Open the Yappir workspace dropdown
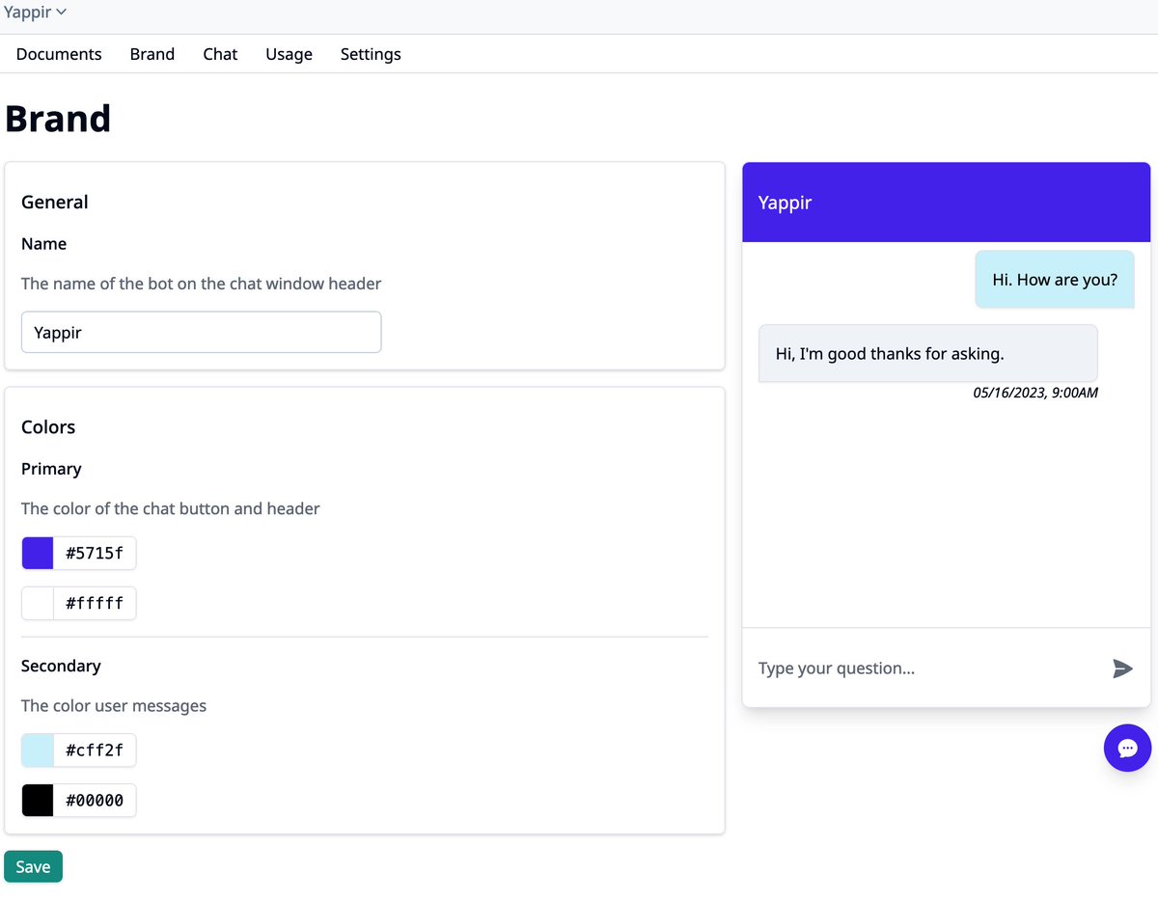The image size is (1158, 900). point(36,13)
